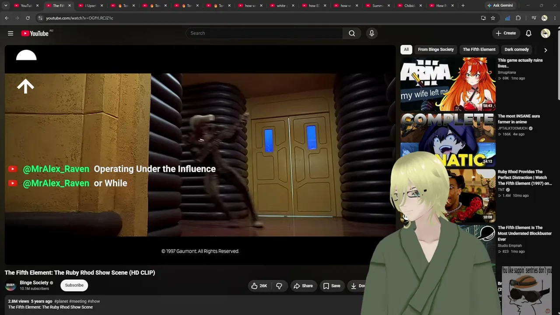Open the Chrome Extensions puzzle icon
Image resolution: width=560 pixels, height=315 pixels.
click(x=518, y=18)
